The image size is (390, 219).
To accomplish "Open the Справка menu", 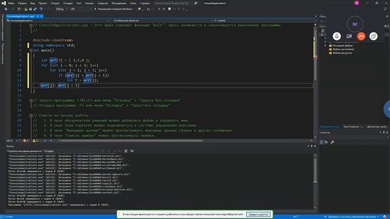I will [x=145, y=3].
